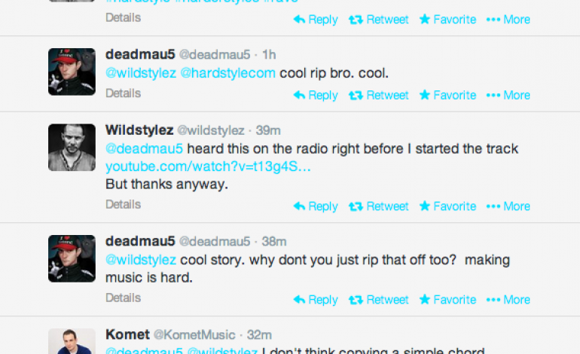Open Wildstylez's profile picture
Viewport: 580px width, 354px height.
tap(72, 147)
